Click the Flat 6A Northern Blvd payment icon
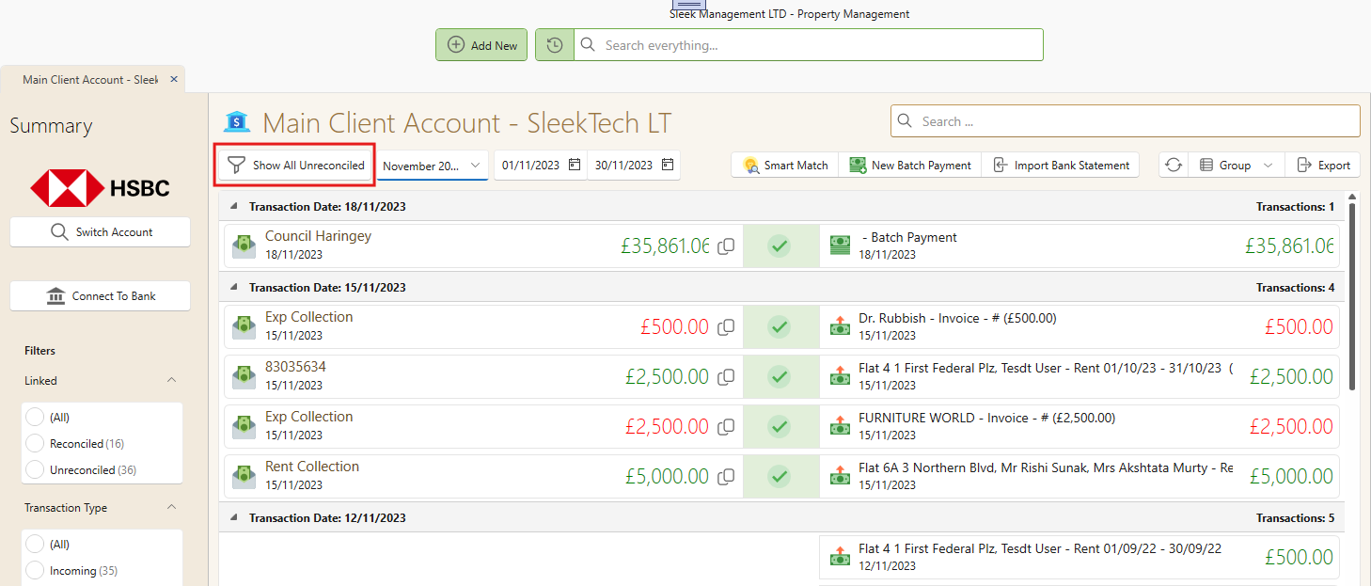This screenshot has height=586, width=1371. 840,477
